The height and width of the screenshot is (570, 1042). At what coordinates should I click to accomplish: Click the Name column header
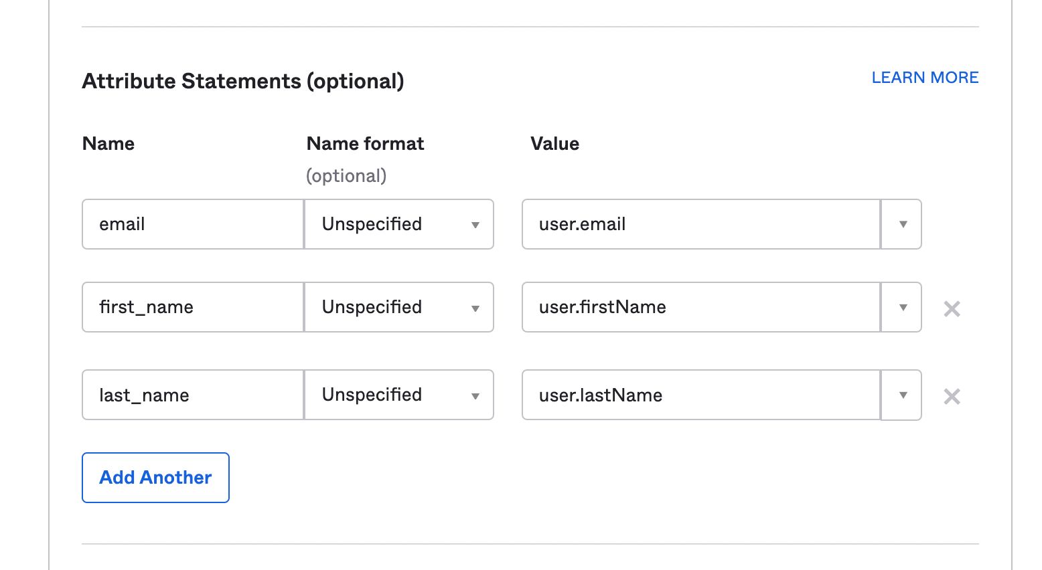(108, 144)
